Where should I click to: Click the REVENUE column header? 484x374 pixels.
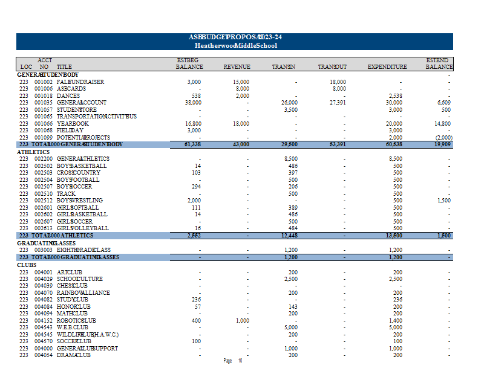tap(237, 67)
